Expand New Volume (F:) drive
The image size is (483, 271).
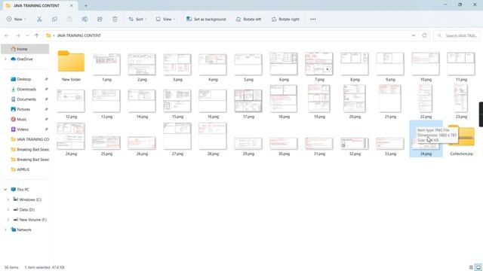click(8, 220)
